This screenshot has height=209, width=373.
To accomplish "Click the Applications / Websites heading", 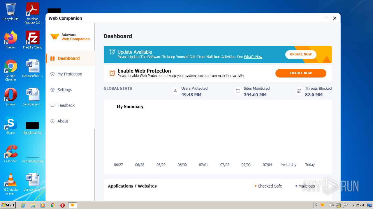I will click(x=132, y=186).
